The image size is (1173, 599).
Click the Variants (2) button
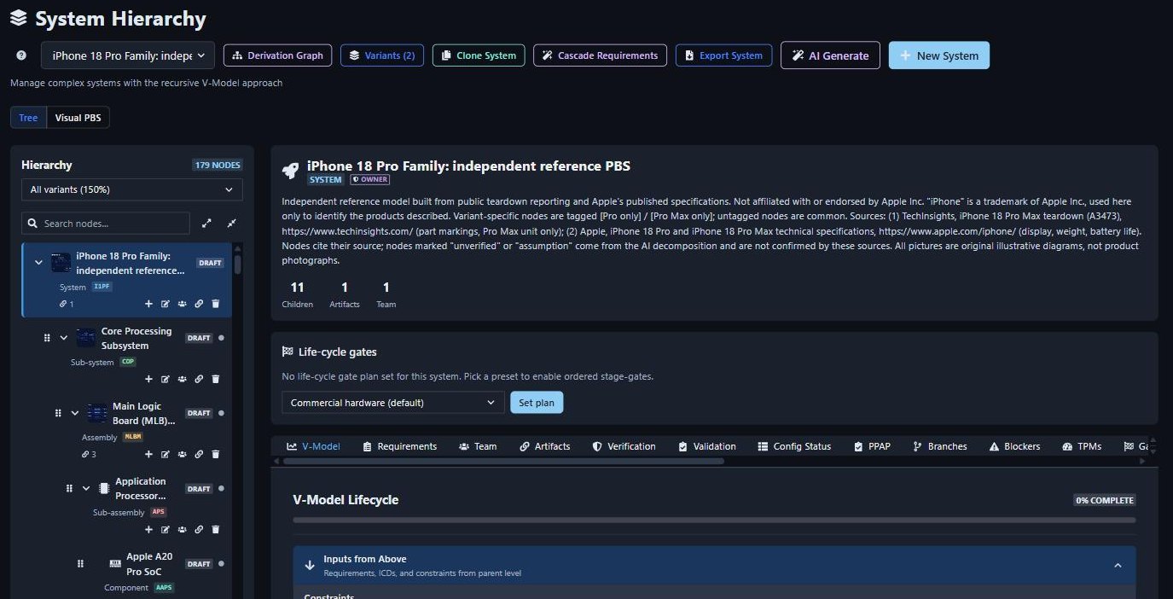coord(381,55)
